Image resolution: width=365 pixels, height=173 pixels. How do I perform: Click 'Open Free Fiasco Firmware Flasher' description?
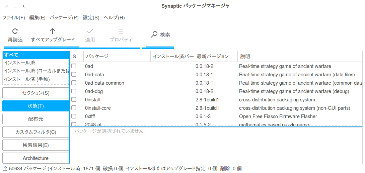click(278, 116)
